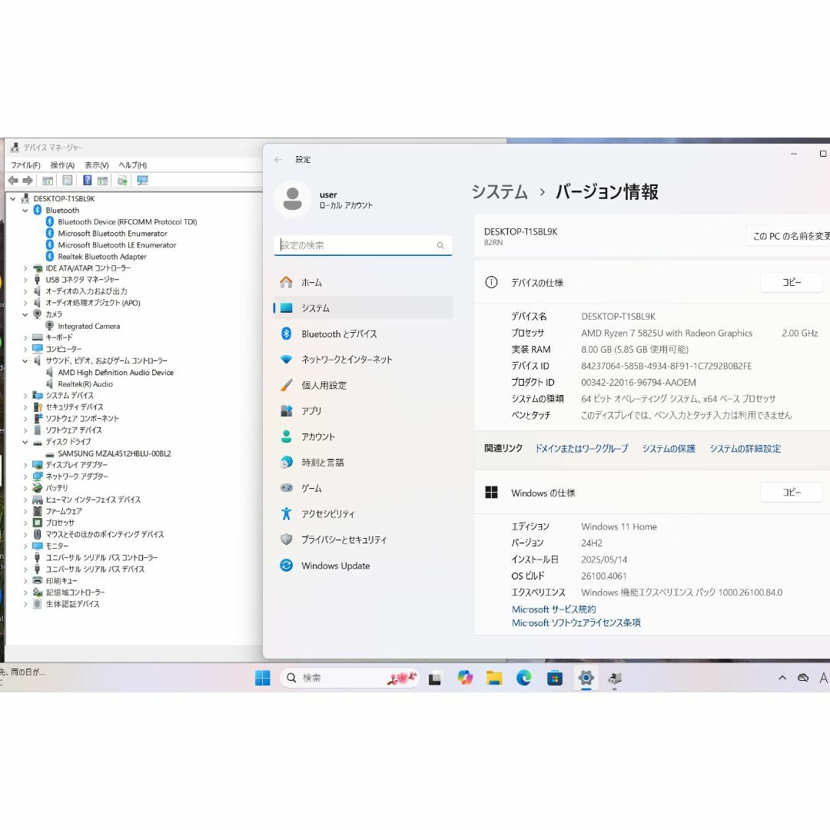Open アクセシビリティ settings page

click(x=363, y=514)
